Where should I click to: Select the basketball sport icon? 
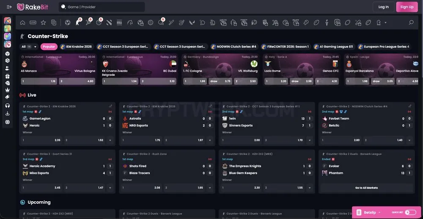pos(99,23)
